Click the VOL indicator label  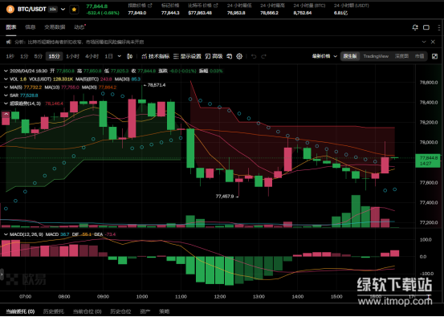[x=14, y=79]
